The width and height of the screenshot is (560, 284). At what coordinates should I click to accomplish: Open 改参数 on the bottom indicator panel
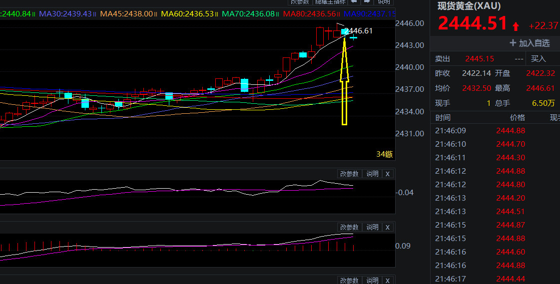tap(349, 281)
